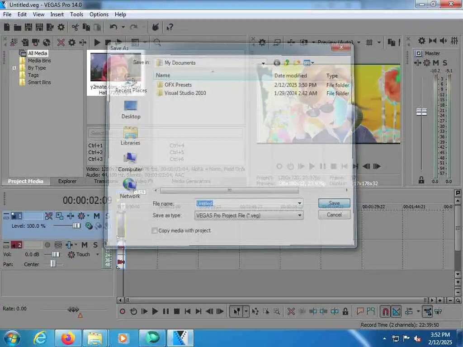463x347 pixels.
Task: Click audio track 2 Vol slider handle
Action: coord(56,254)
